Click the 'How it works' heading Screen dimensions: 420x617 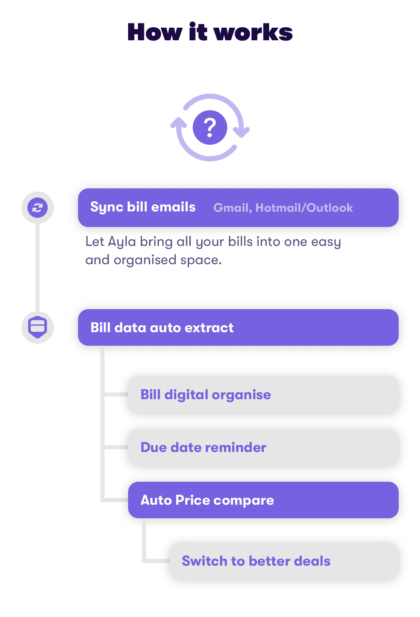(210, 32)
